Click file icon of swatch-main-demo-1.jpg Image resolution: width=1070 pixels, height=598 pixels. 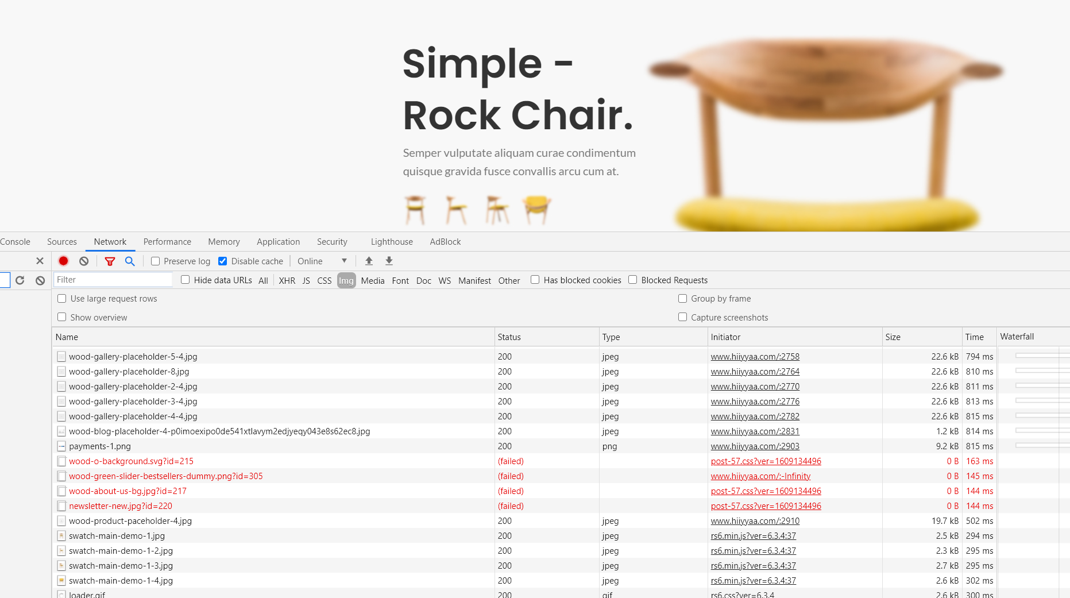coord(61,536)
